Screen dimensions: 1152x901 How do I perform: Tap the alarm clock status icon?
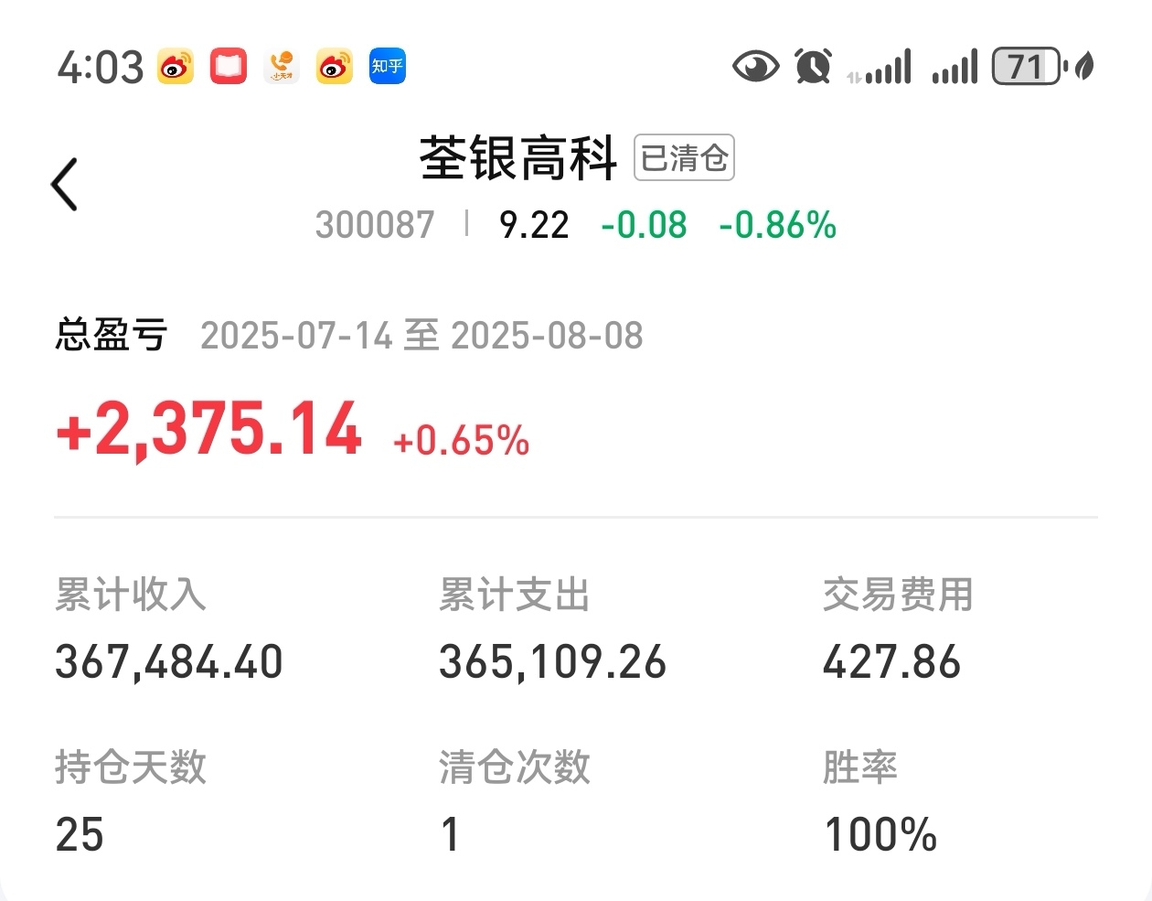[813, 67]
